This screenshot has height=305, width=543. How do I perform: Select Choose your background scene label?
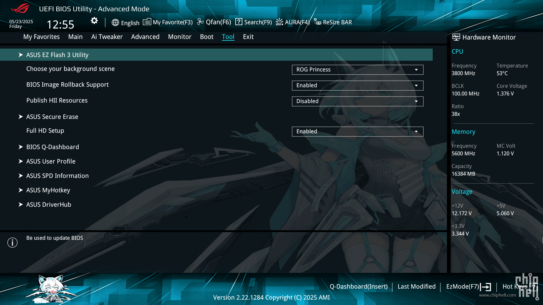tap(70, 69)
